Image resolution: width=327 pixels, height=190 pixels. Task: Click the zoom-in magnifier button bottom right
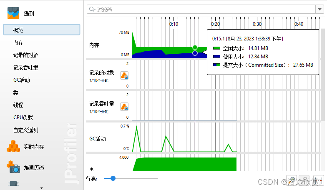pos(292,180)
